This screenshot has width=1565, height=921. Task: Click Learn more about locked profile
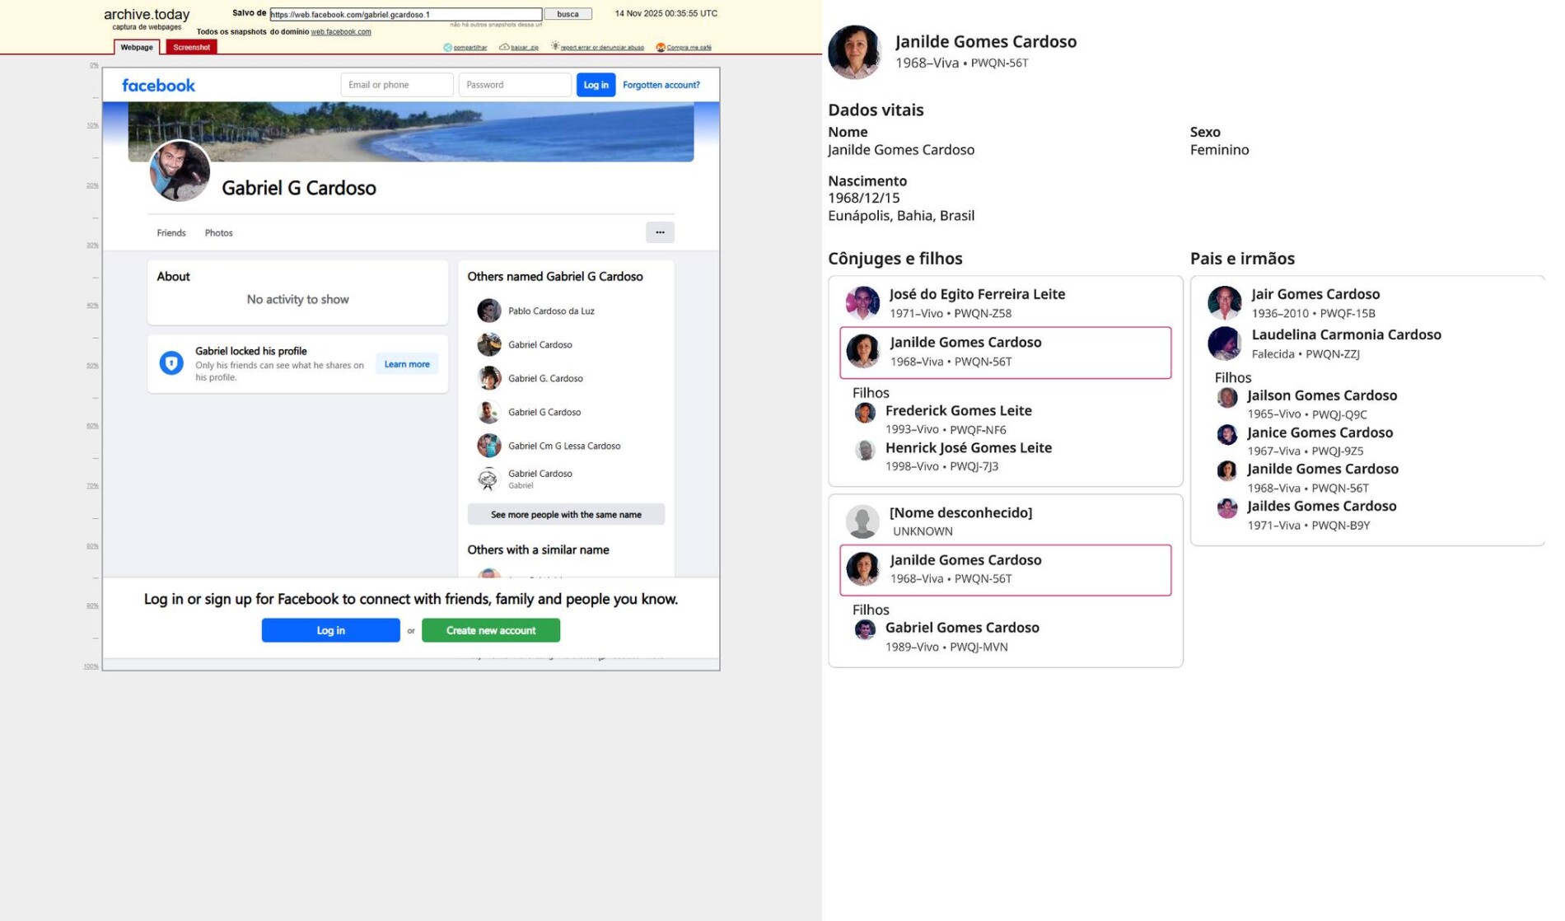tap(407, 364)
